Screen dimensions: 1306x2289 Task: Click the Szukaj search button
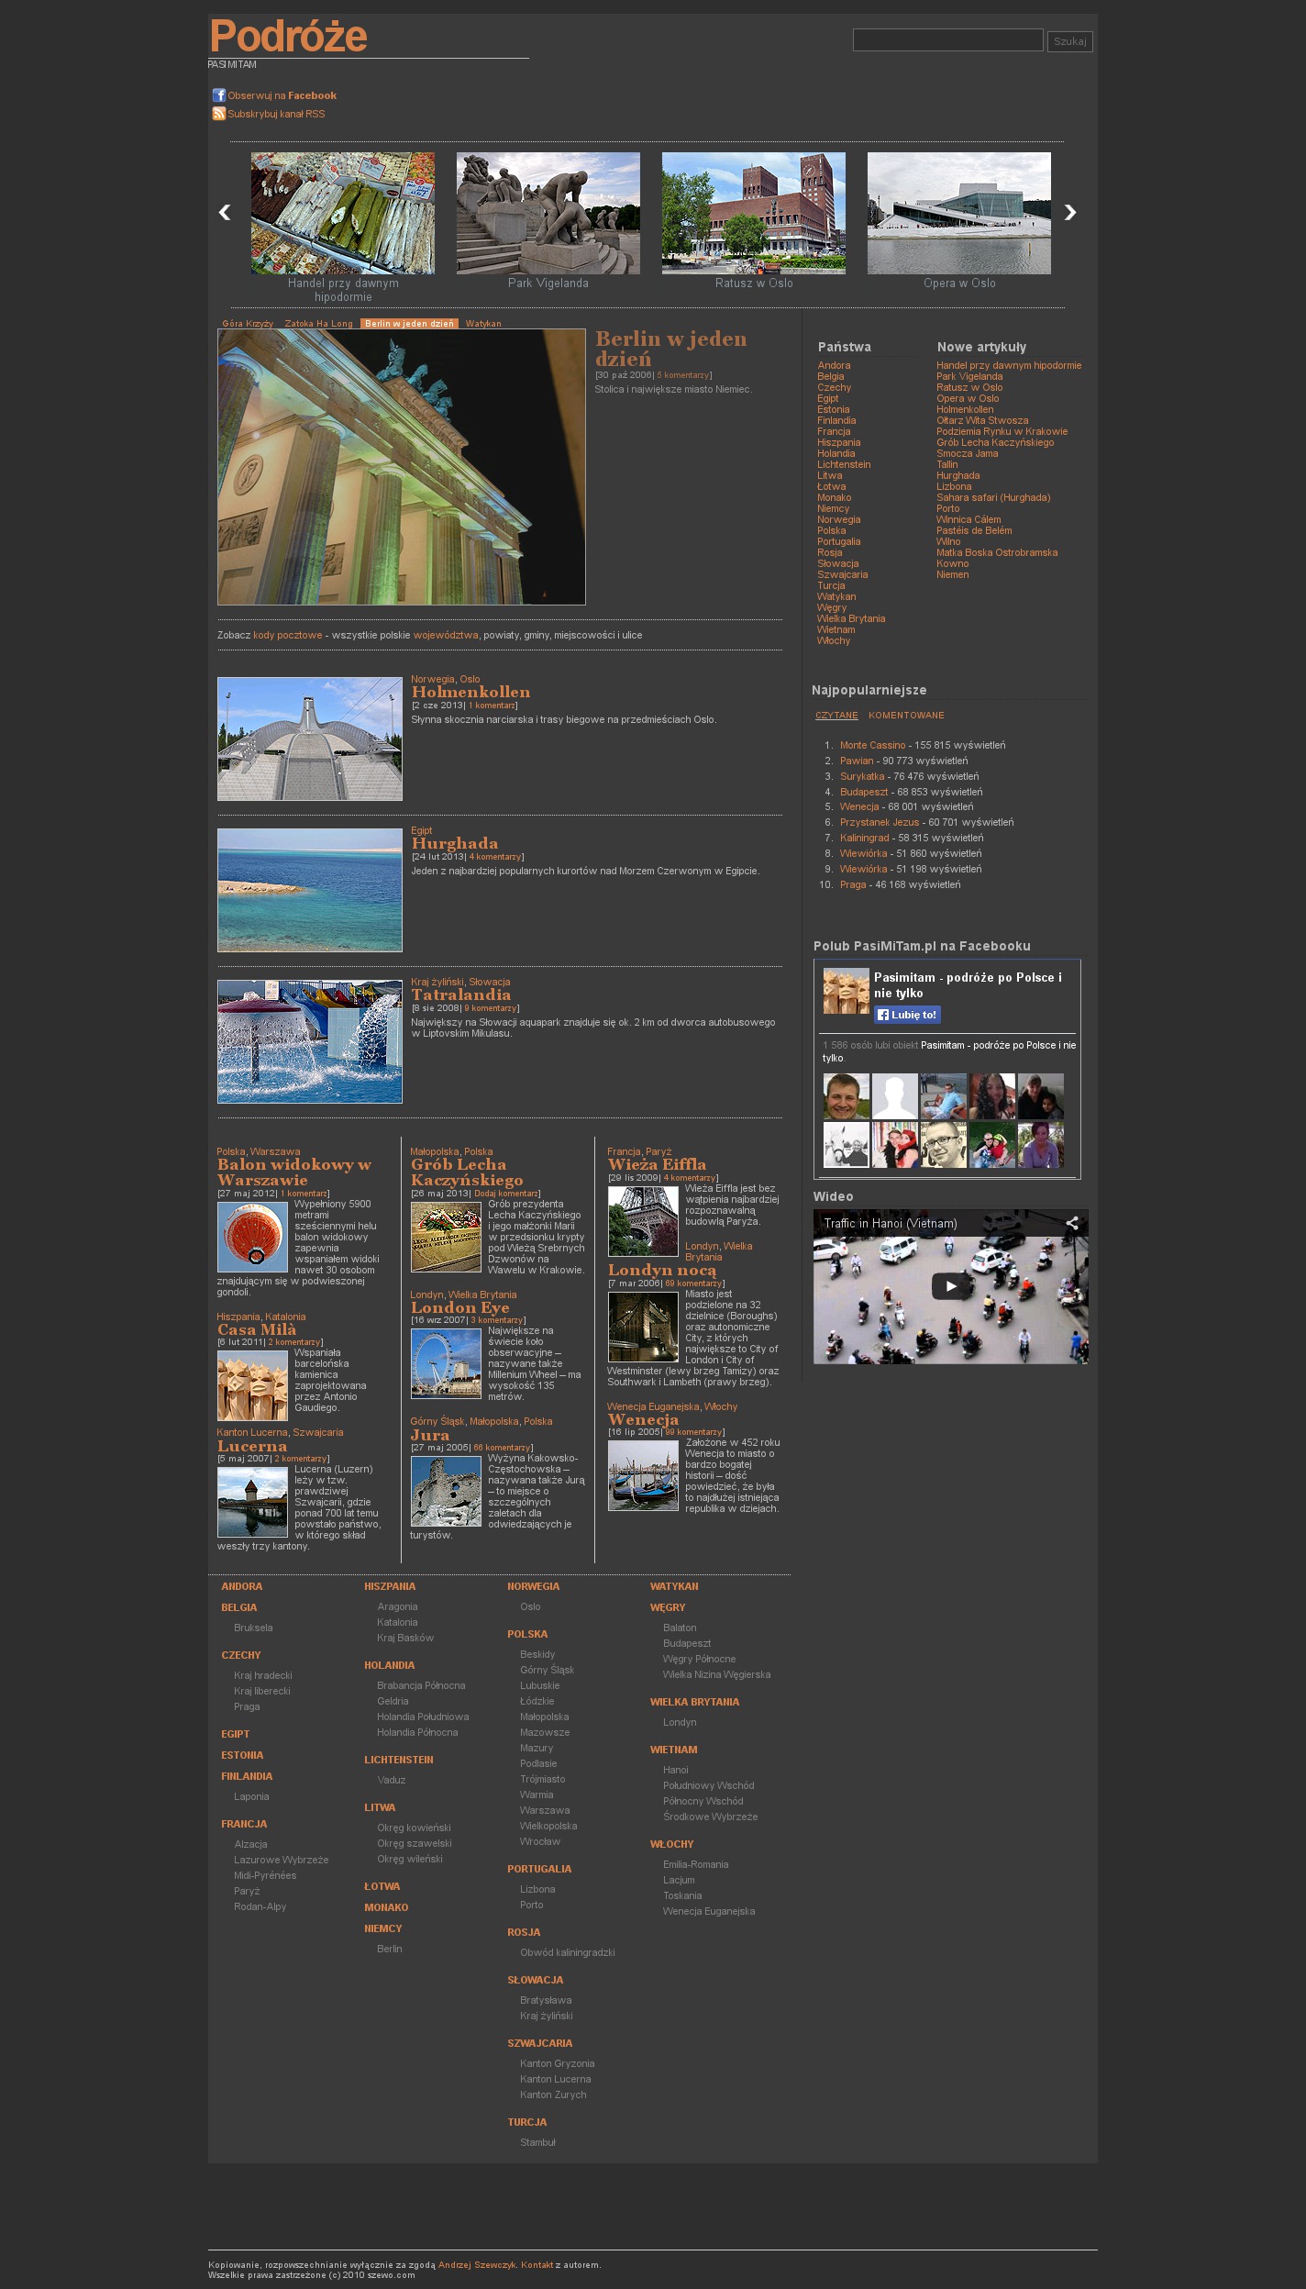[x=1069, y=41]
